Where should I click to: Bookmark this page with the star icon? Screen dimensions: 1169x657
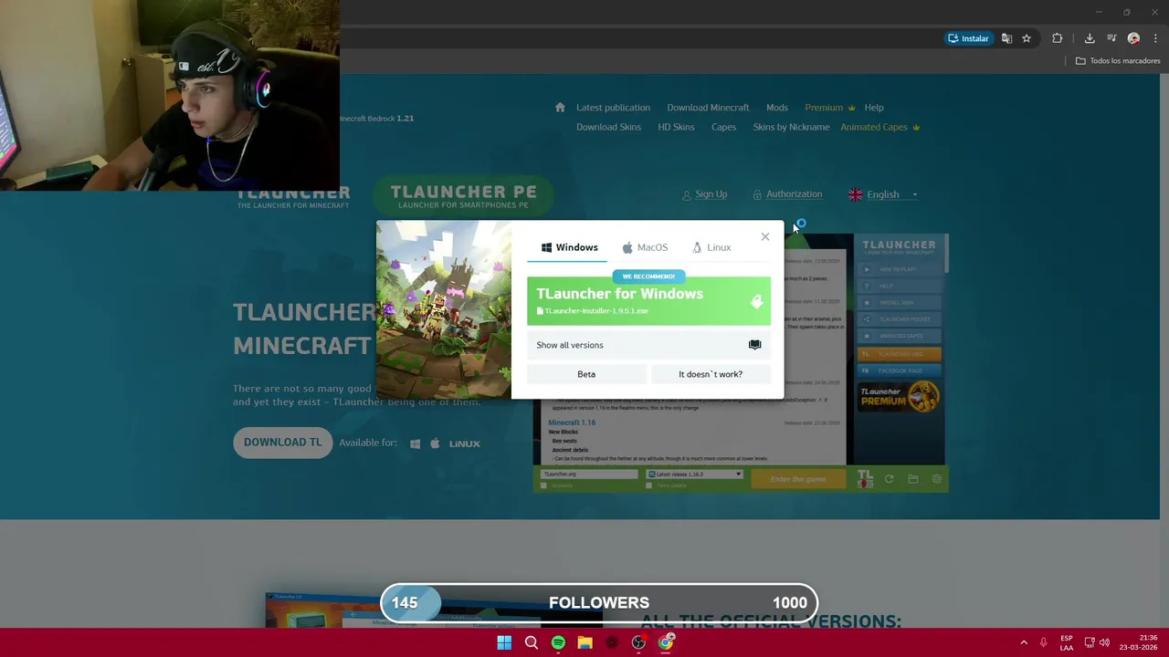[1027, 38]
